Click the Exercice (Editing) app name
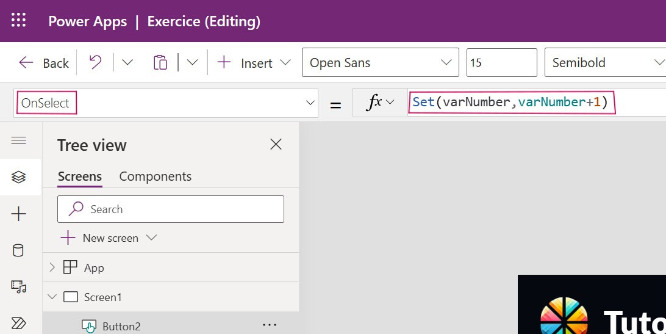This screenshot has width=666, height=334. coord(204,22)
